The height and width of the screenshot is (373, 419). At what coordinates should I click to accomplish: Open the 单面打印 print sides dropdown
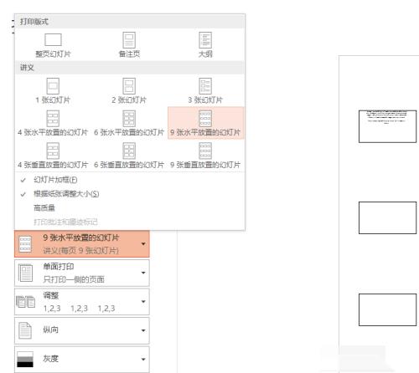[82, 273]
